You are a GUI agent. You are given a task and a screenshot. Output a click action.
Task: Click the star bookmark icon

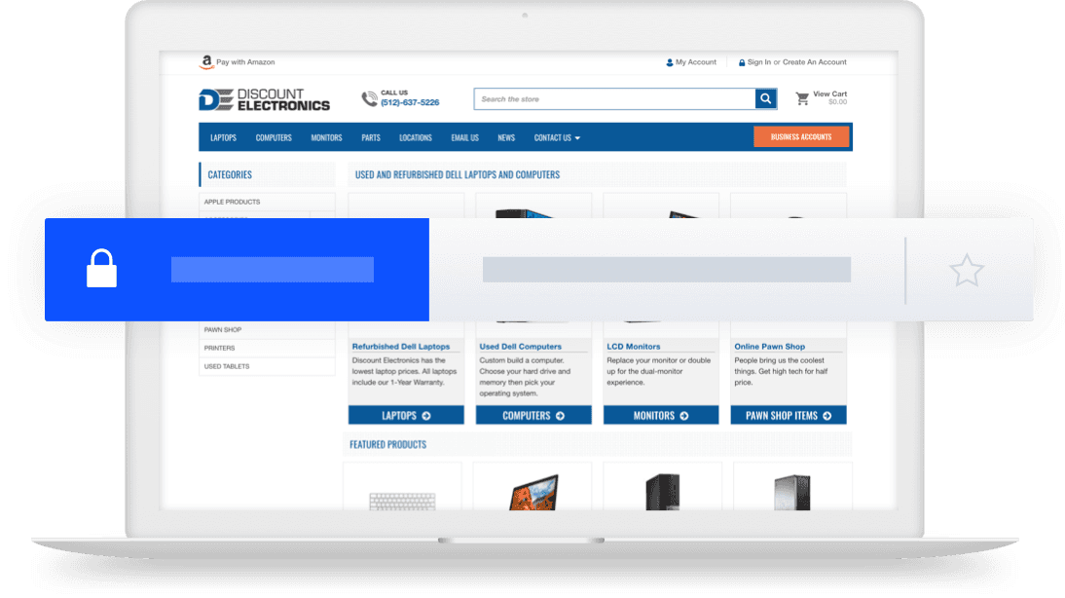tap(966, 270)
